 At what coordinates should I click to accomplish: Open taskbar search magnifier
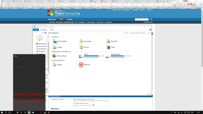(6, 112)
